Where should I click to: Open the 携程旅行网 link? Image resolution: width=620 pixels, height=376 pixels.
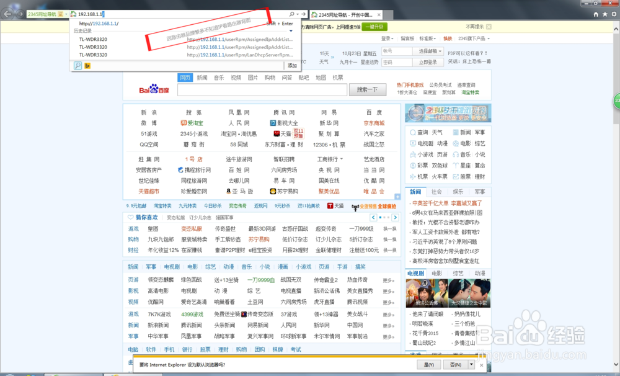194,170
